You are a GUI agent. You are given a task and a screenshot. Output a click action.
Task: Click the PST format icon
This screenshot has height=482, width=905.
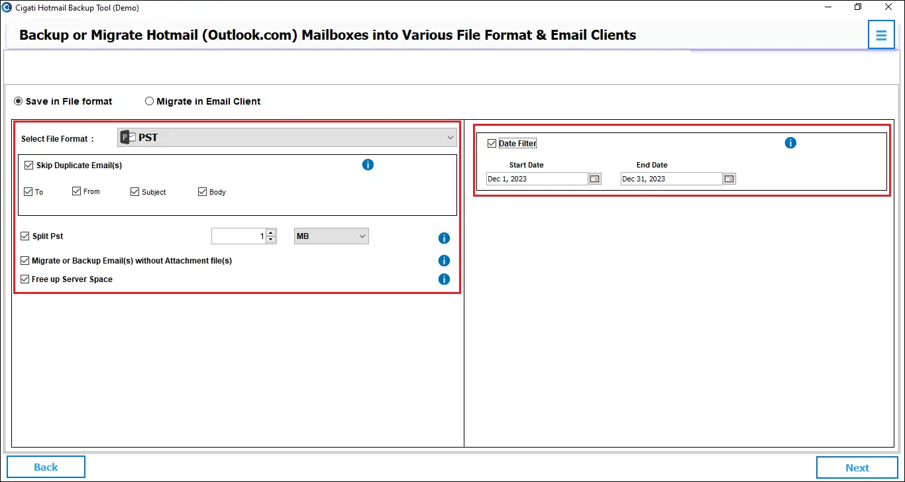(x=128, y=138)
